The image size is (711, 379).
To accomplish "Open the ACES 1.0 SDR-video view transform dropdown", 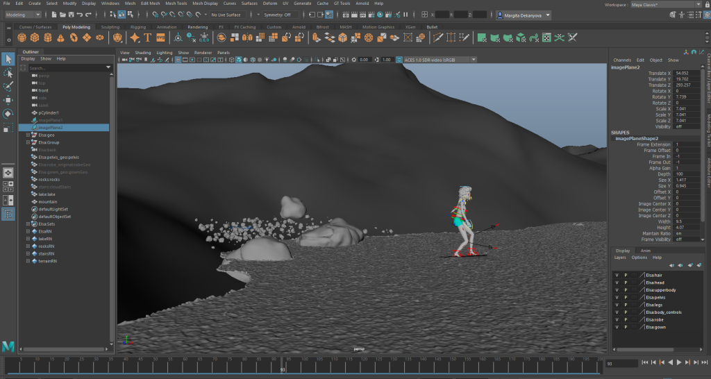I will point(440,60).
